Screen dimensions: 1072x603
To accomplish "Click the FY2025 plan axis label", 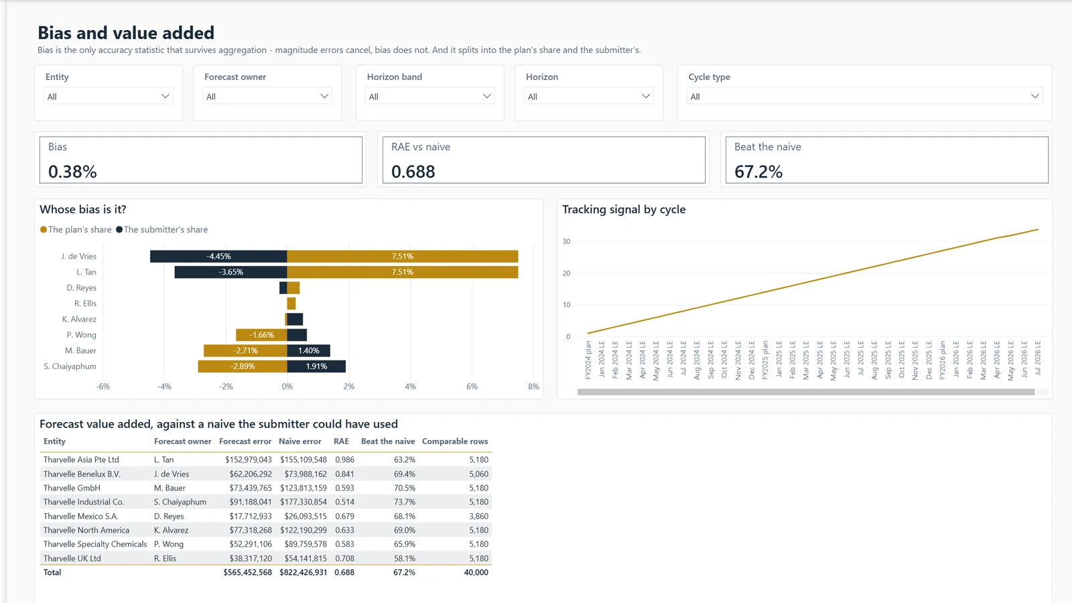I will click(765, 360).
